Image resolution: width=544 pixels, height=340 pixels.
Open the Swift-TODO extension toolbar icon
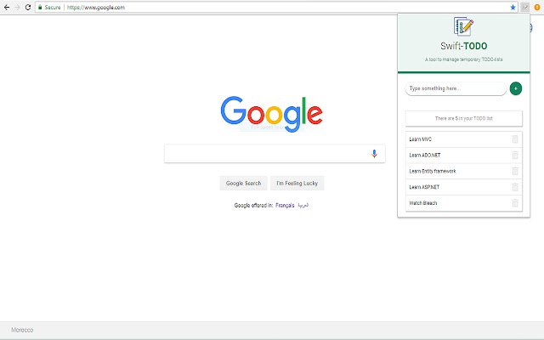[x=525, y=8]
